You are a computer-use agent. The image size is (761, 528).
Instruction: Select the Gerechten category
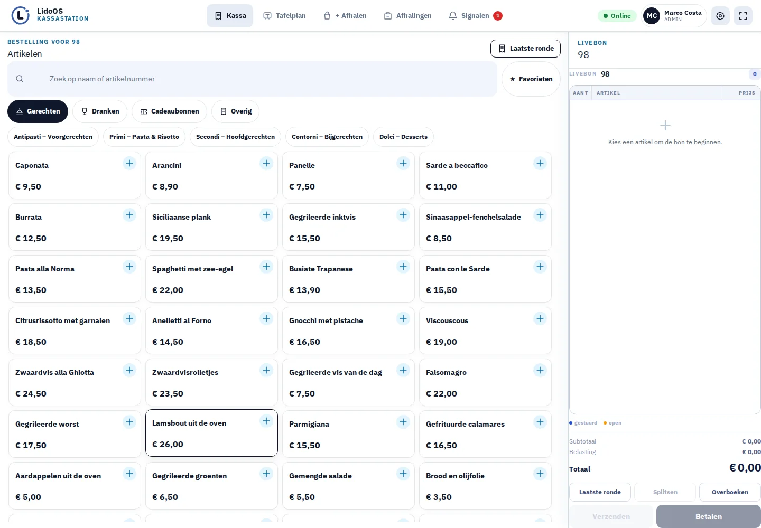(38, 111)
